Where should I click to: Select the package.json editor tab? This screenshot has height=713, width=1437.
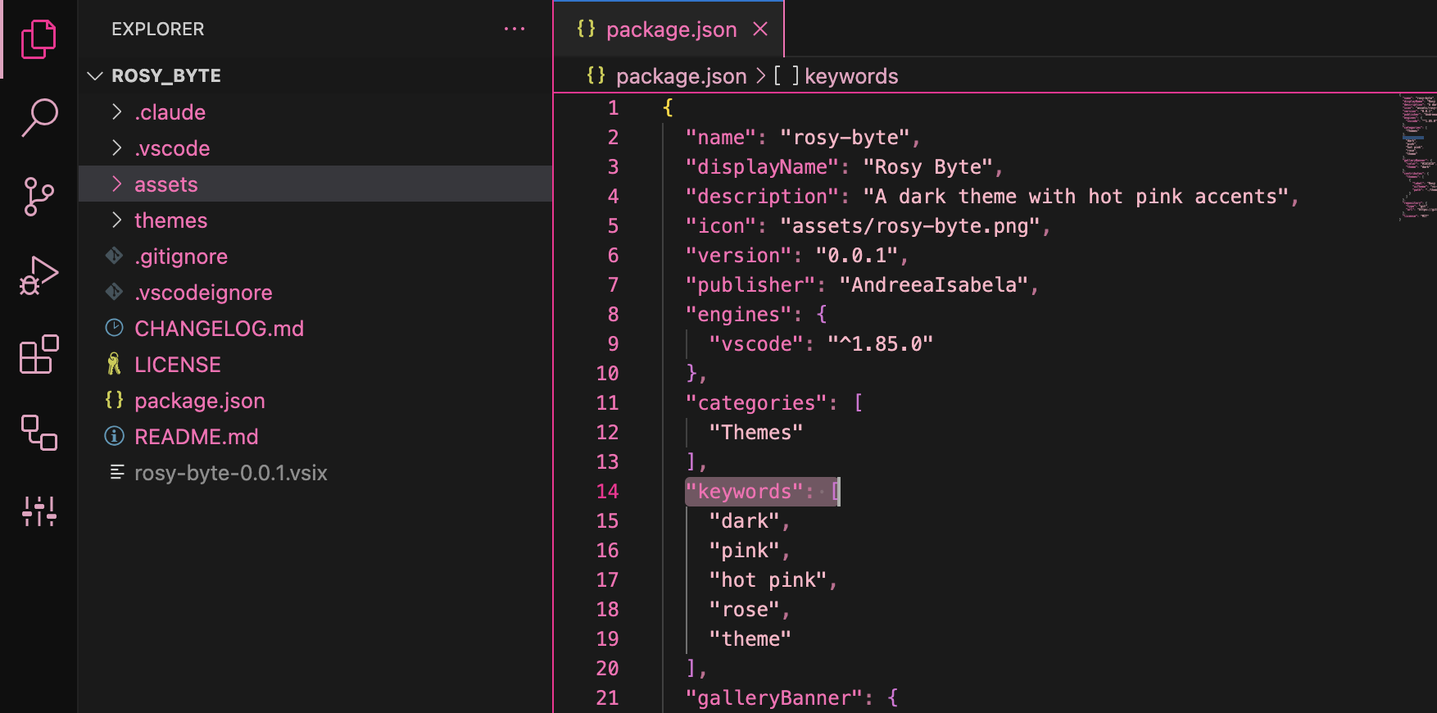[x=669, y=30]
